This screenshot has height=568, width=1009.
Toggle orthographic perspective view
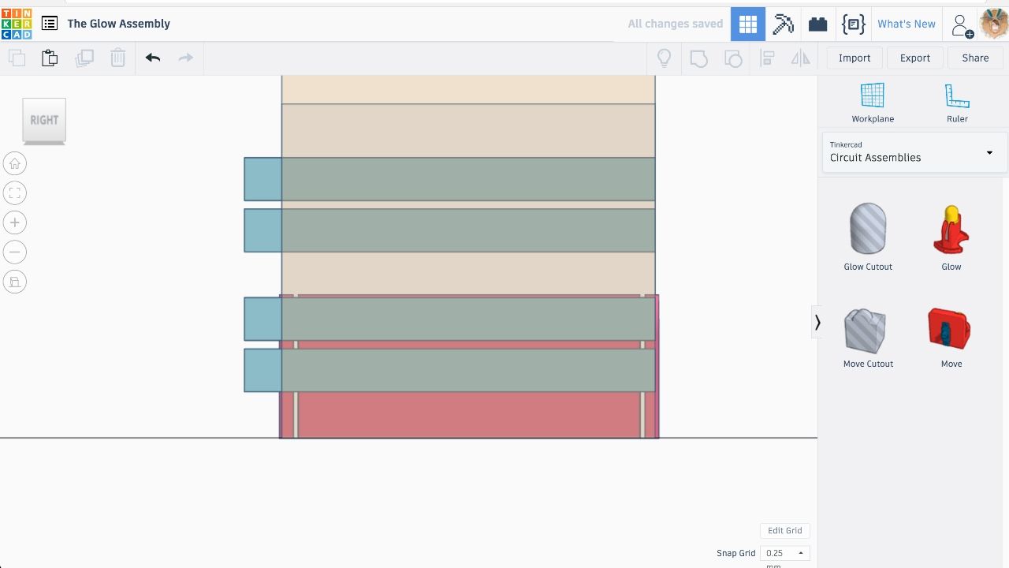pyautogui.click(x=15, y=282)
